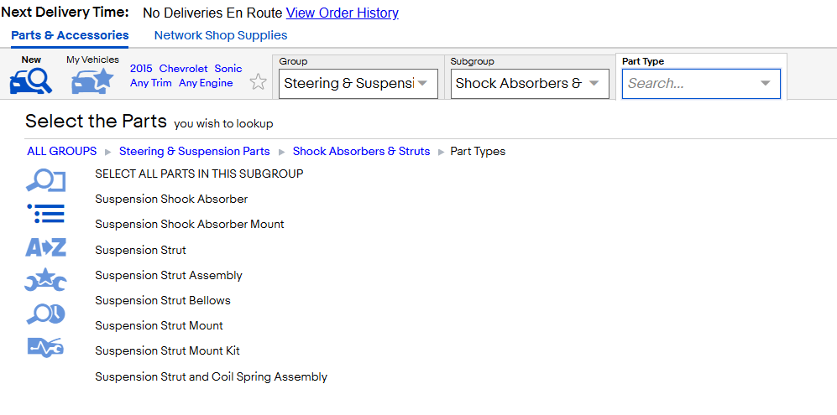
Task: Open the Subgroup dropdown for Shock Absorbers
Action: click(530, 84)
